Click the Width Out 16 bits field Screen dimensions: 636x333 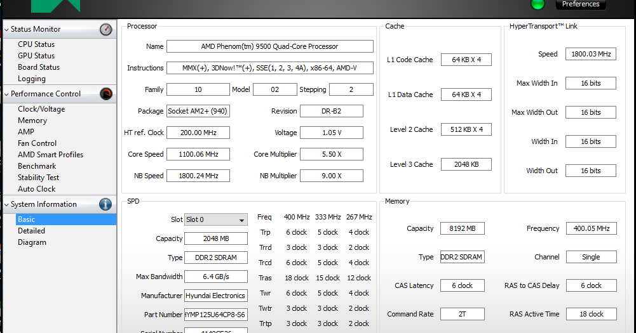[x=591, y=171]
